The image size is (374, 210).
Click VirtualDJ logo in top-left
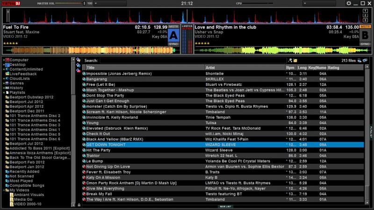[11, 3]
